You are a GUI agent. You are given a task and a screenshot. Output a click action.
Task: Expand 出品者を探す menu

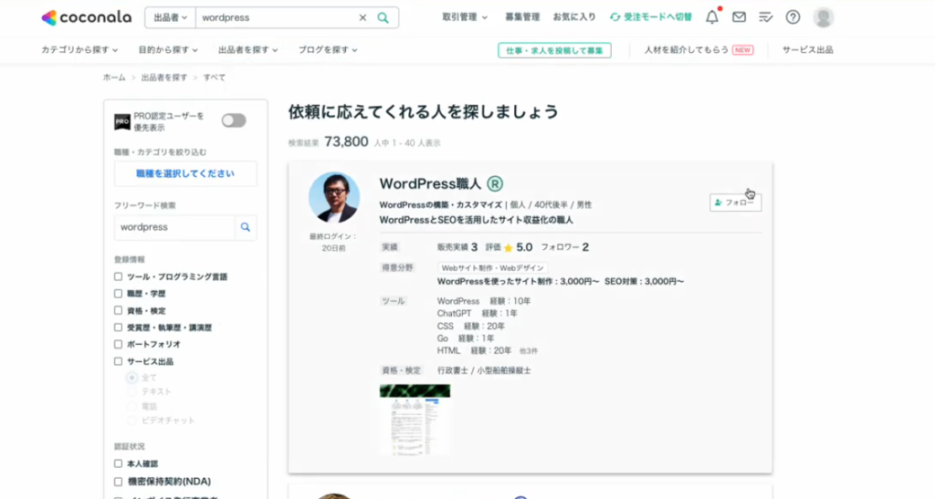248,50
